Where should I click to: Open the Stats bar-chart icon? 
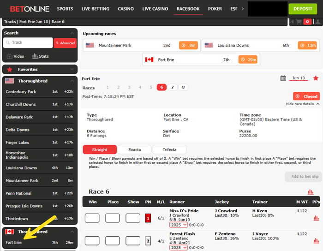(x=41, y=56)
